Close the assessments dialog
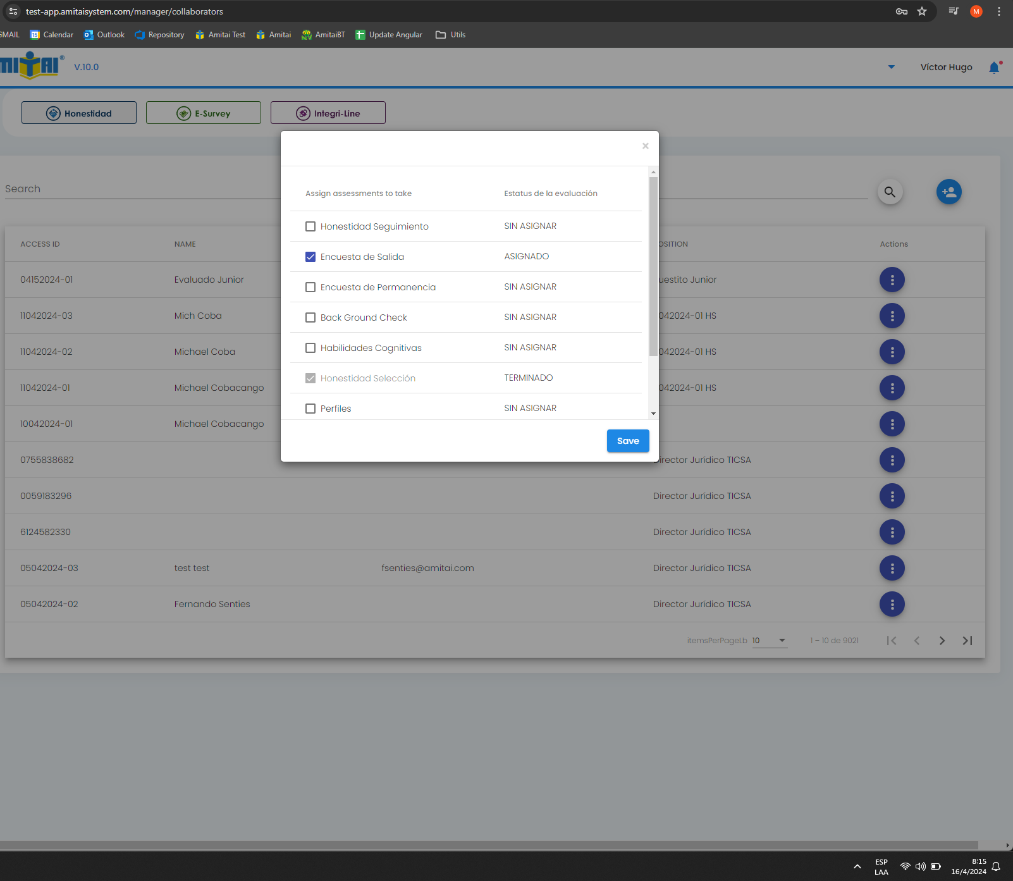Image resolution: width=1013 pixels, height=881 pixels. click(x=645, y=146)
